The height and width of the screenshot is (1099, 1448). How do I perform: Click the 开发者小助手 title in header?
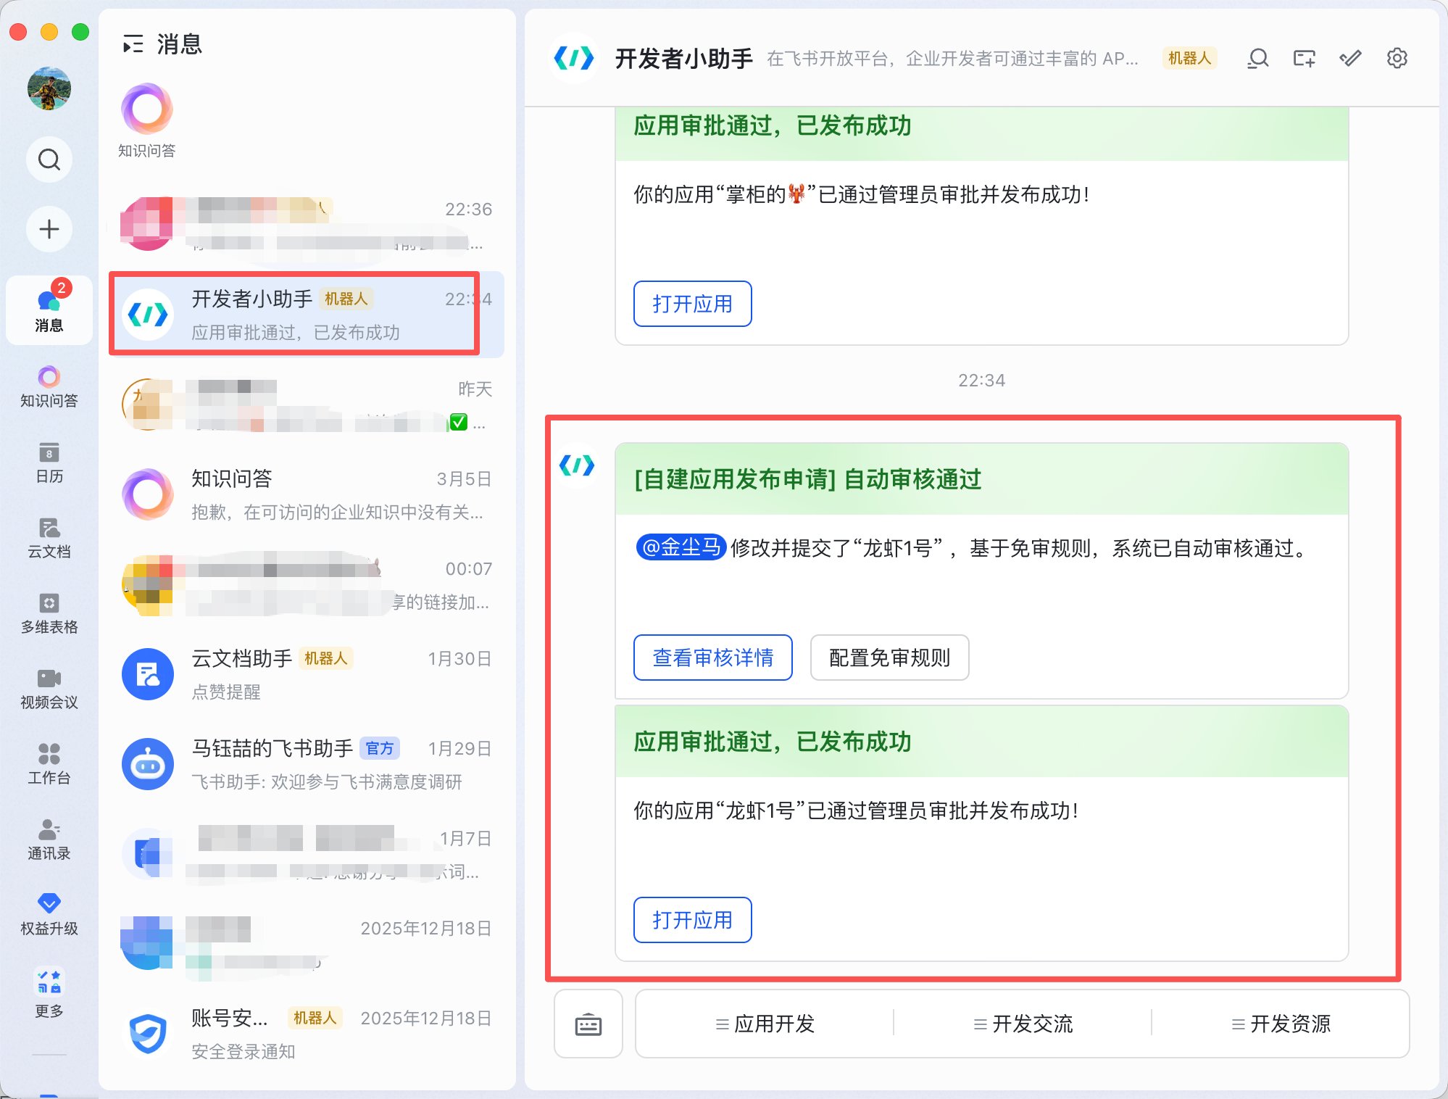coord(683,59)
